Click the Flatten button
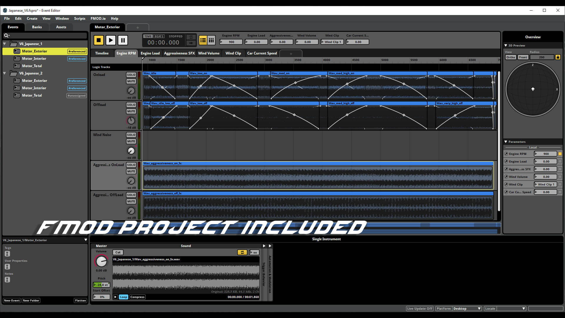565x318 pixels. point(80,301)
